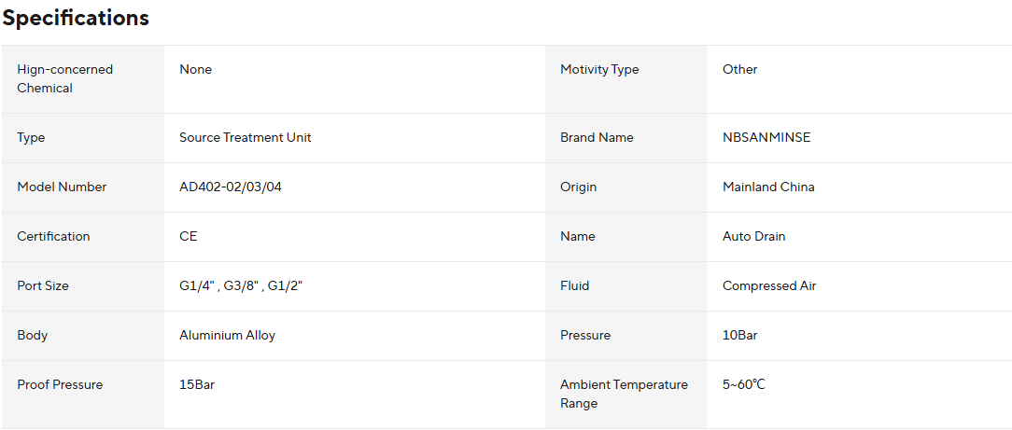The height and width of the screenshot is (430, 1012).
Task: Click the 10Bar pressure value
Action: tap(739, 335)
